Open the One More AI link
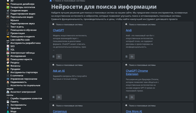The image size is (196, 113). tap(134, 111)
